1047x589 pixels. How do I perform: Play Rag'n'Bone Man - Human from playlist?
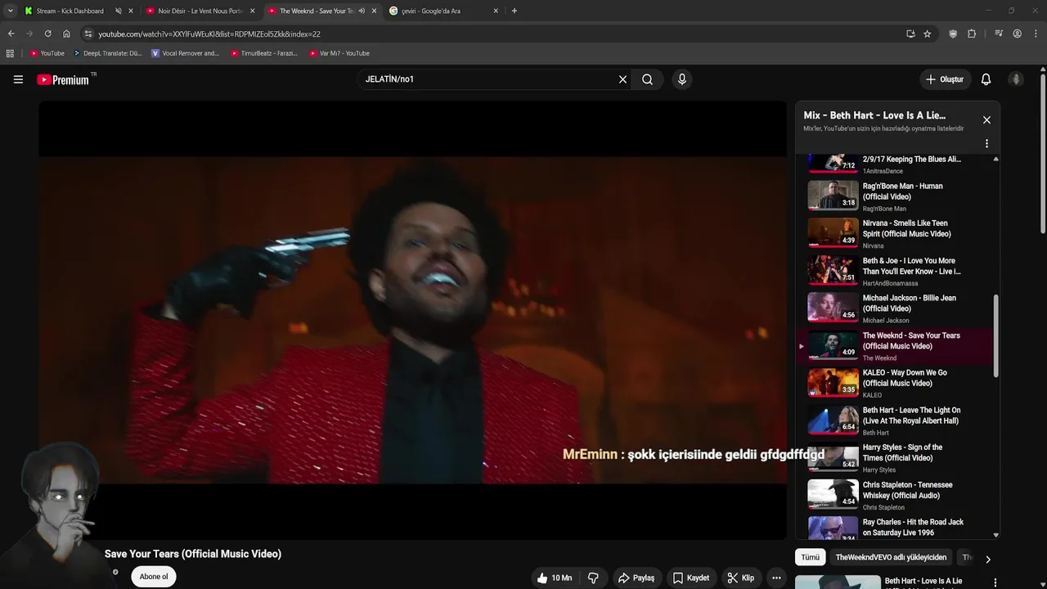896,196
